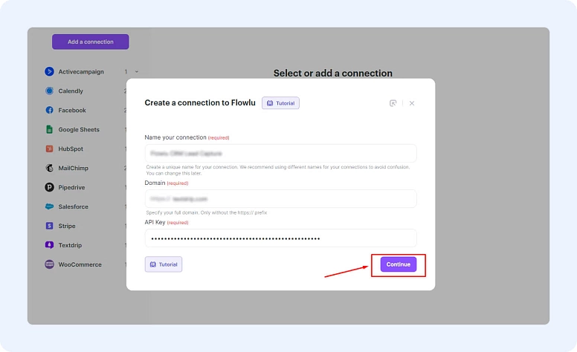Click the Salesforce cloud icon

tap(50, 206)
